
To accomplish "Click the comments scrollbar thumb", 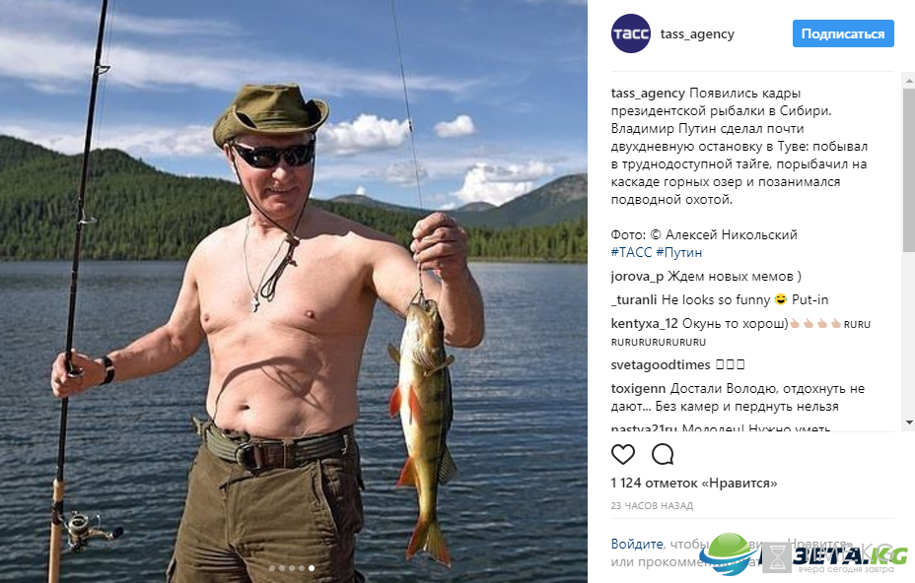I will [x=909, y=170].
